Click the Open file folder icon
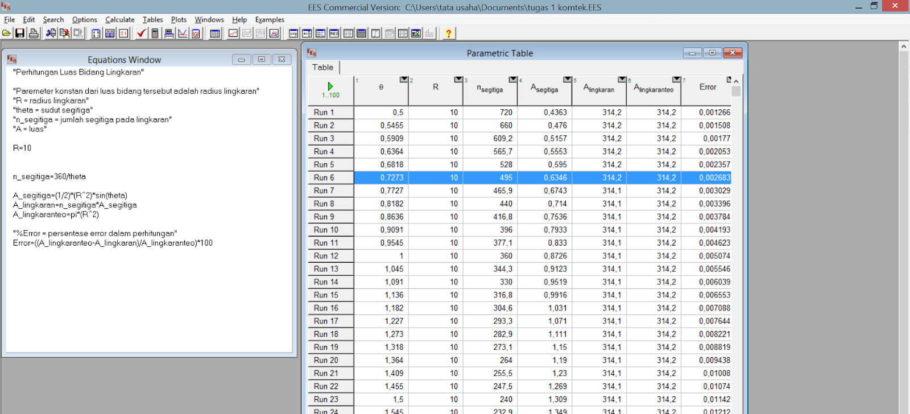The height and width of the screenshot is (414, 910). [x=7, y=34]
